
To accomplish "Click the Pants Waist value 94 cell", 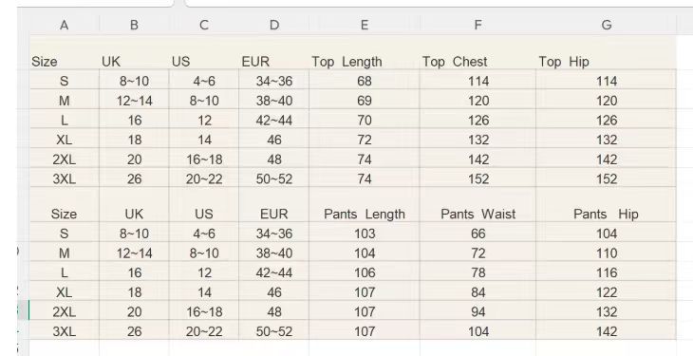I will [x=478, y=311].
